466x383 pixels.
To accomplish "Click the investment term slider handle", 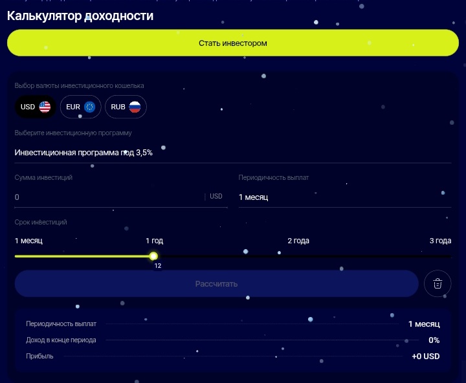I will pos(153,256).
